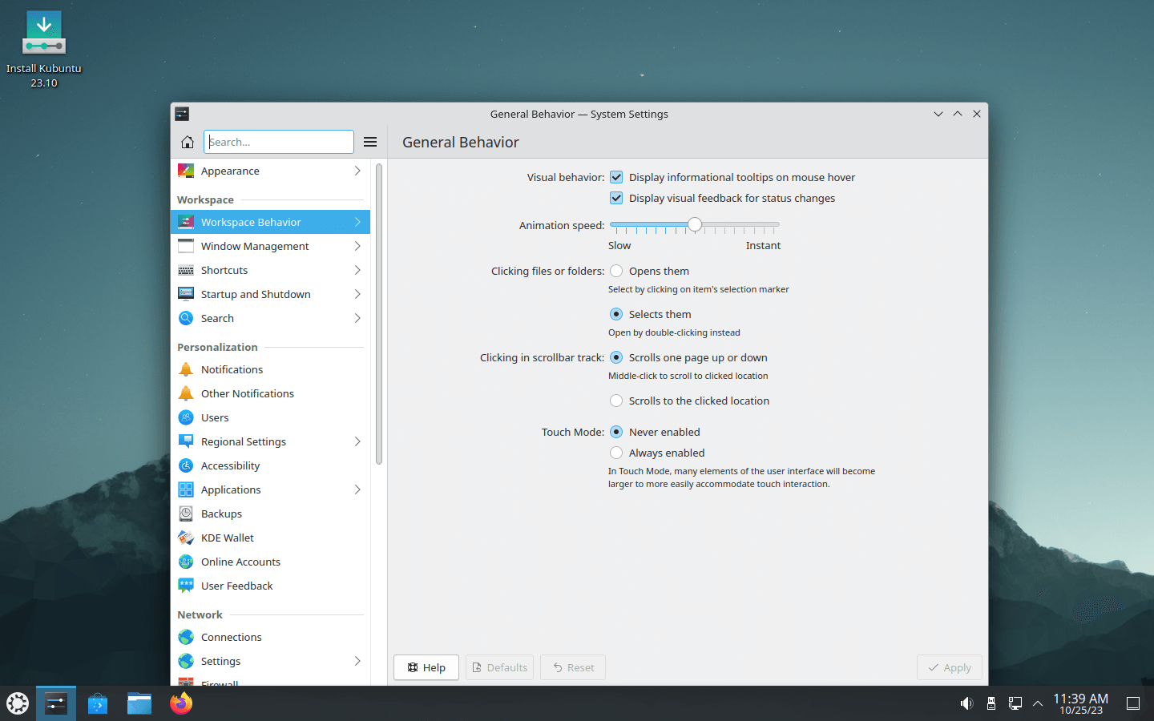Expand the Shortcuts chevron arrow
The image size is (1154, 721).
click(x=357, y=270)
